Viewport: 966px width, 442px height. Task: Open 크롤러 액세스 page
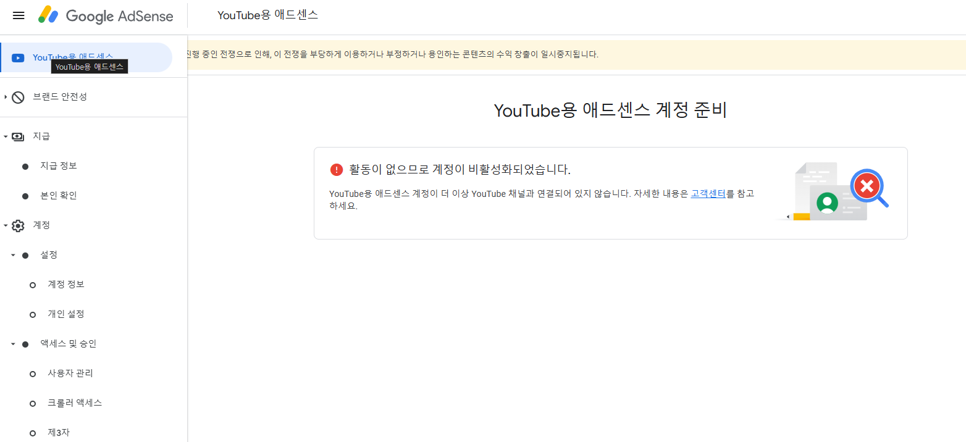pos(75,403)
